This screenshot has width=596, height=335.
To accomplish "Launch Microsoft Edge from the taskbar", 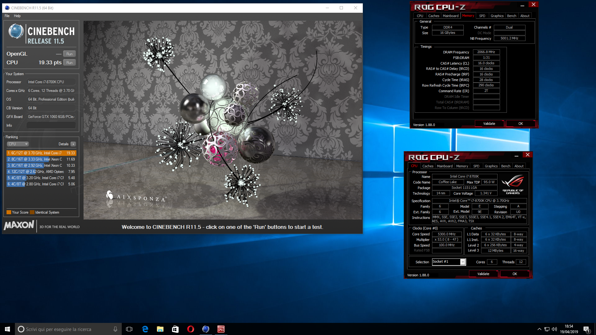I will click(145, 329).
